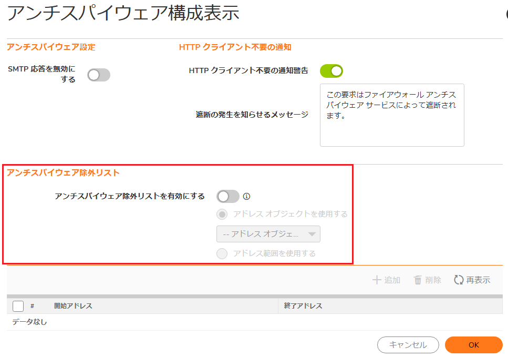This screenshot has width=508, height=357.
Task: Open the アドレス オブジェ... dropdown
Action: coord(268,234)
